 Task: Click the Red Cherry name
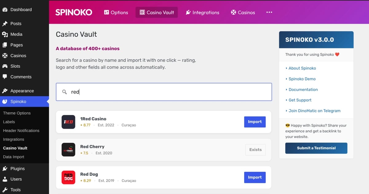(x=92, y=147)
